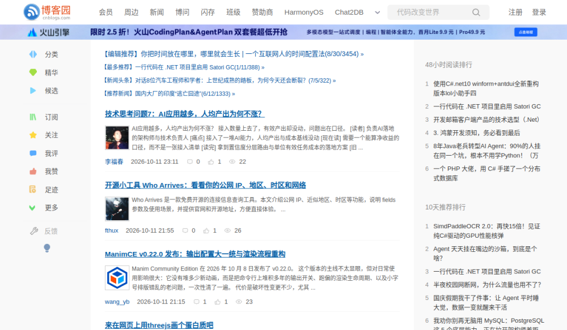Click the like icon on 李福春's post
The width and height of the screenshot is (567, 330).
[x=211, y=162]
